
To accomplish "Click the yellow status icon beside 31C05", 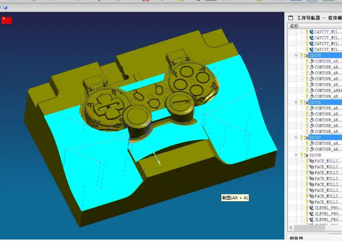I will click(301, 55).
